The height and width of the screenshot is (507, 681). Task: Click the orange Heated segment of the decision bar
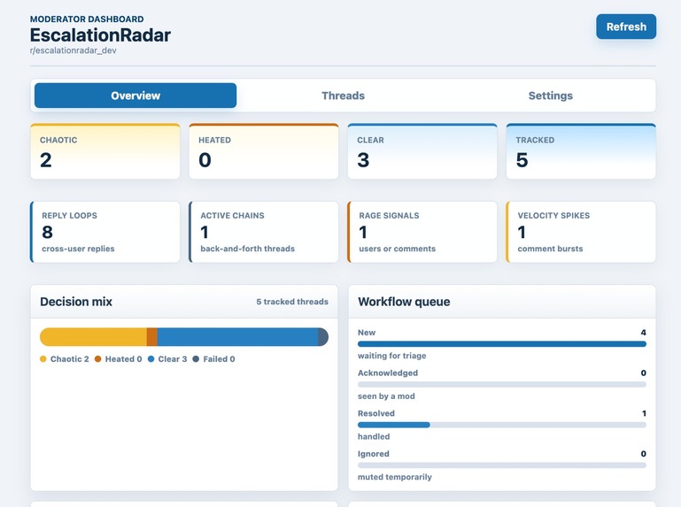tap(152, 337)
